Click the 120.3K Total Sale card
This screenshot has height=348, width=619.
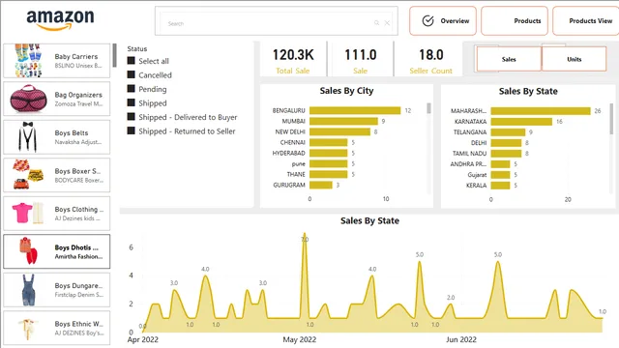tap(293, 59)
